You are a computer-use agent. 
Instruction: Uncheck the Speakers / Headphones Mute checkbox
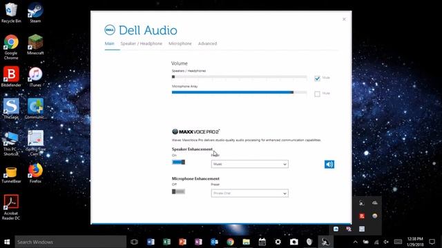pos(318,79)
